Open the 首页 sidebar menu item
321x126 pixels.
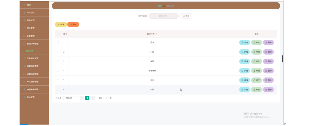coord(35,5)
